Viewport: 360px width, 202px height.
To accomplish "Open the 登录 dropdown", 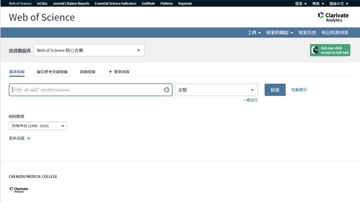I will (x=301, y=4).
